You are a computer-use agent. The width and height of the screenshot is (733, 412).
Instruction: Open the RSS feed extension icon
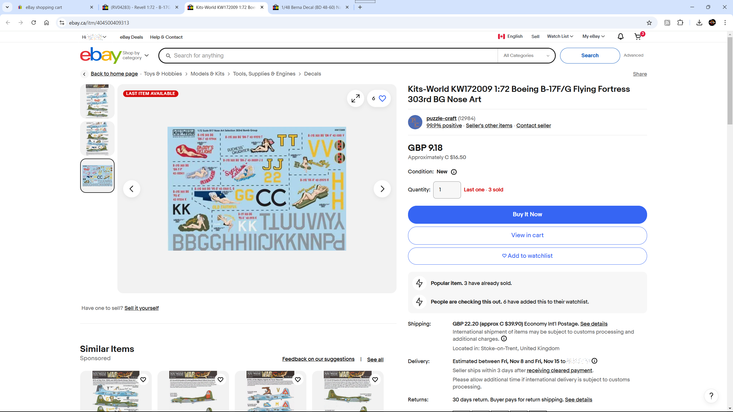(667, 23)
